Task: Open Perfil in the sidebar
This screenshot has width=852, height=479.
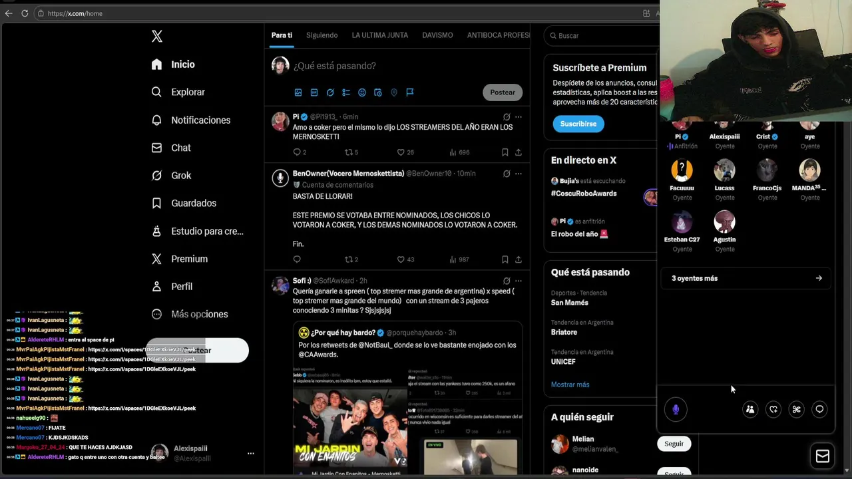Action: (x=172, y=287)
